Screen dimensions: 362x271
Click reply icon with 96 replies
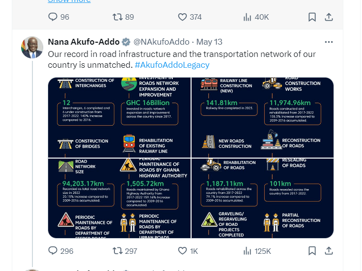point(53,17)
